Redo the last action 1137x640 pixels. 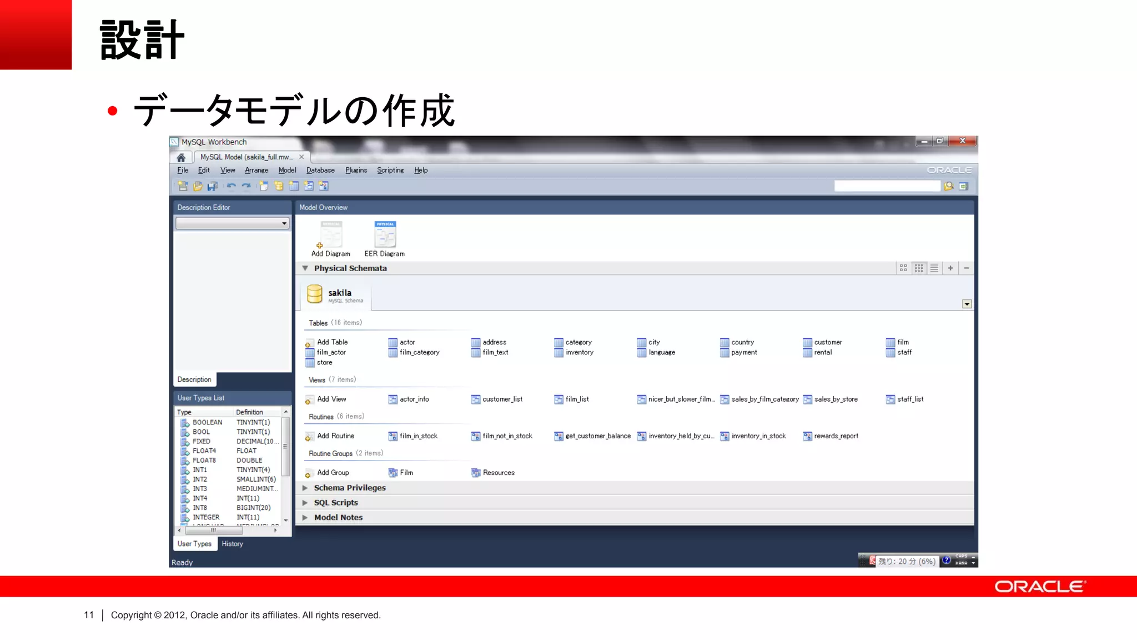246,186
